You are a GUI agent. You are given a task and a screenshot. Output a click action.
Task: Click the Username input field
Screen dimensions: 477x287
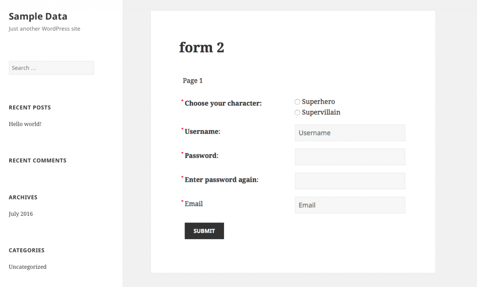tap(350, 133)
